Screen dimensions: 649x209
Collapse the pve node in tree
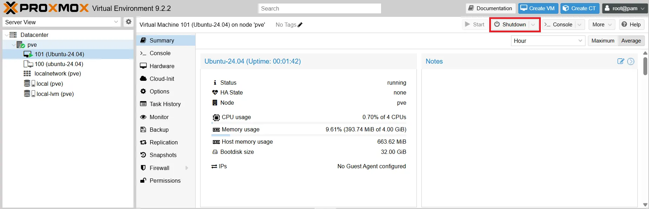[x=13, y=45]
